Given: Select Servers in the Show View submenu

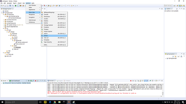Looking at the screenshot, I should 54,36.
